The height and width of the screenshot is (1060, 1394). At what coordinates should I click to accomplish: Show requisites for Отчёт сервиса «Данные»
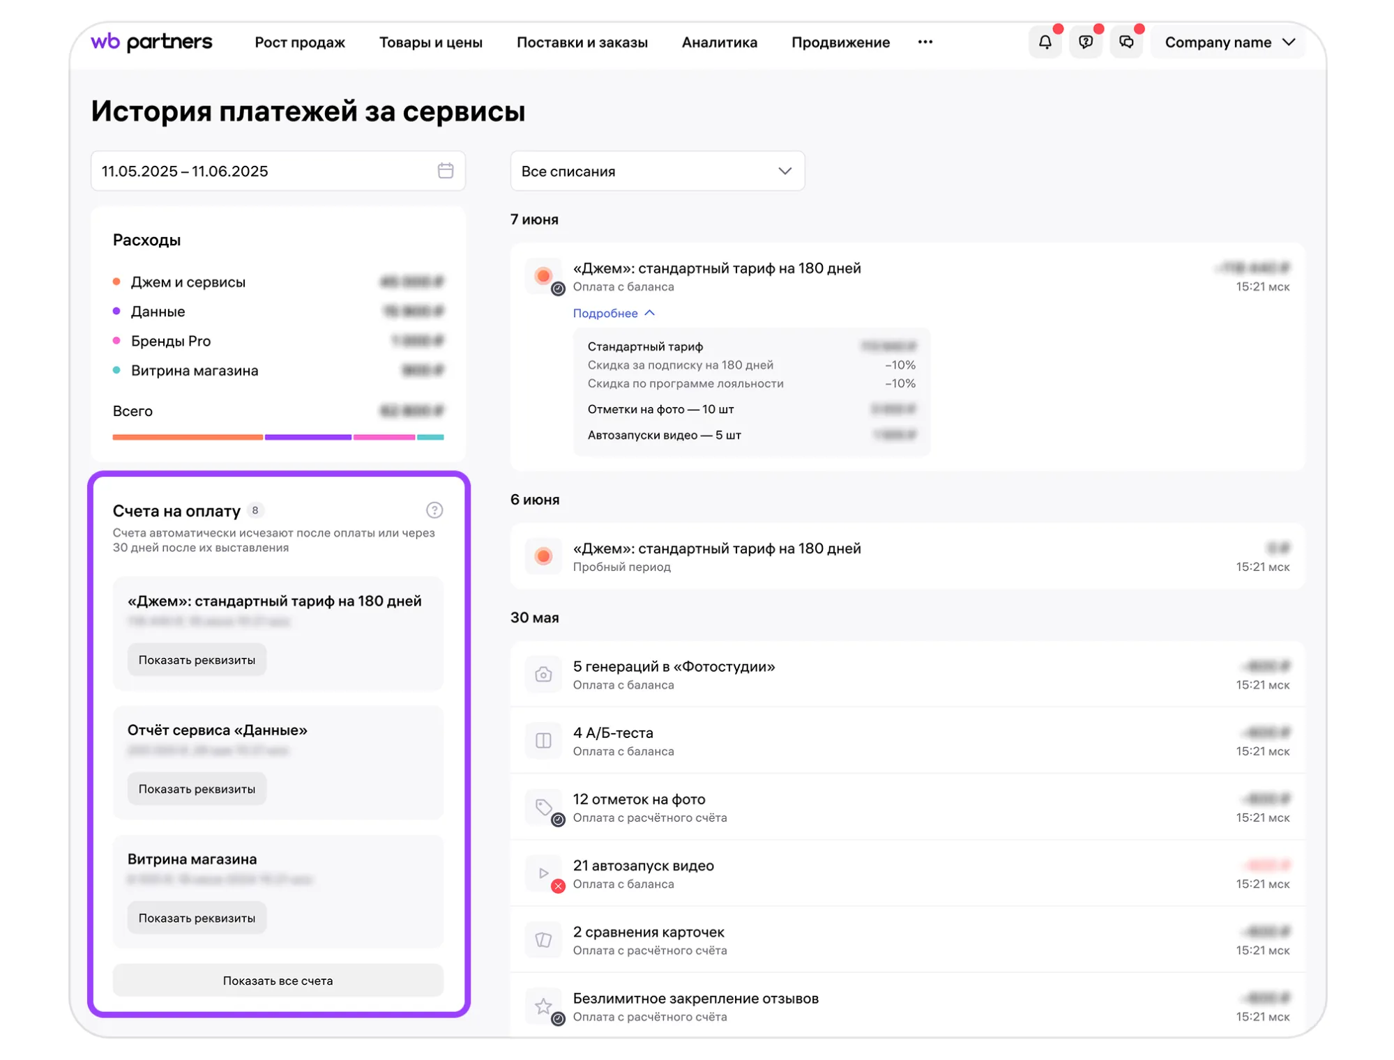(x=197, y=789)
